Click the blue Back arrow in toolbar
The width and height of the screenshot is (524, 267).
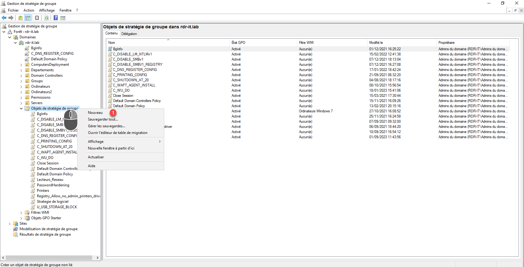pyautogui.click(x=4, y=18)
